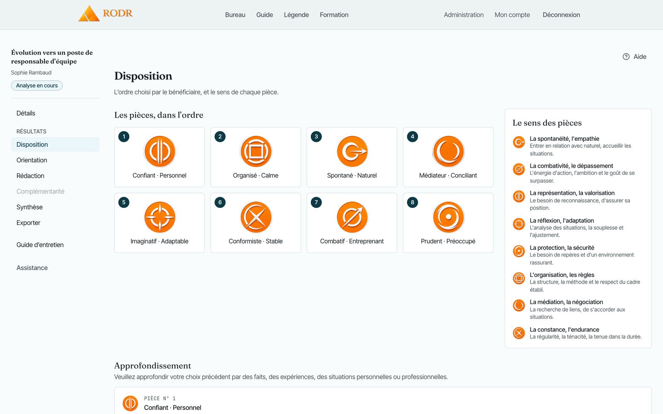Screen dimensions: 663x414
Task: Click the médiation, négociation legend icon
Action: click(x=519, y=306)
